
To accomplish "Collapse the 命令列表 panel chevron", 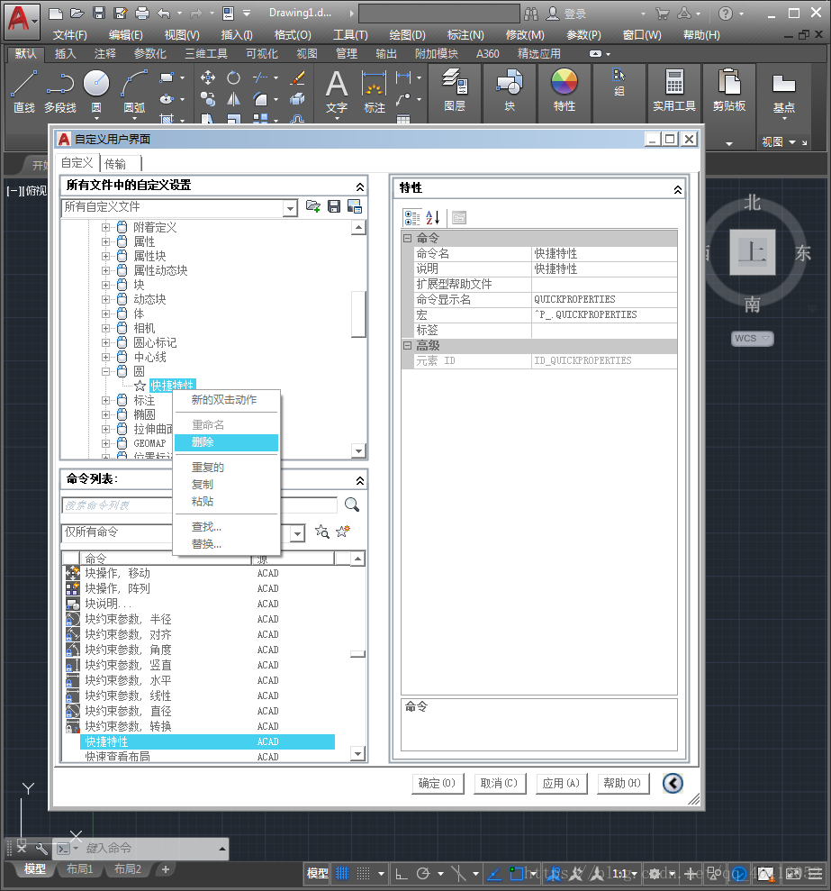I will pos(359,481).
